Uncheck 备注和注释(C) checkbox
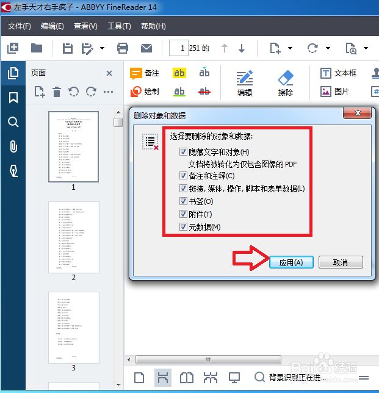Image resolution: width=379 pixels, height=393 pixels. point(183,176)
